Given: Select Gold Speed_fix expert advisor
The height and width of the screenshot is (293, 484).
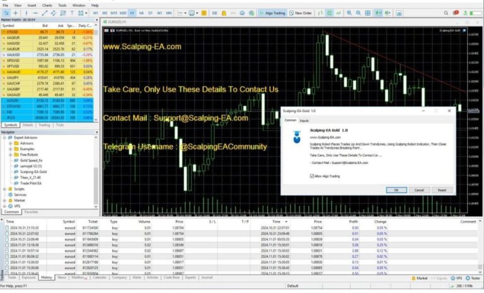Looking at the screenshot, I should pos(31,161).
